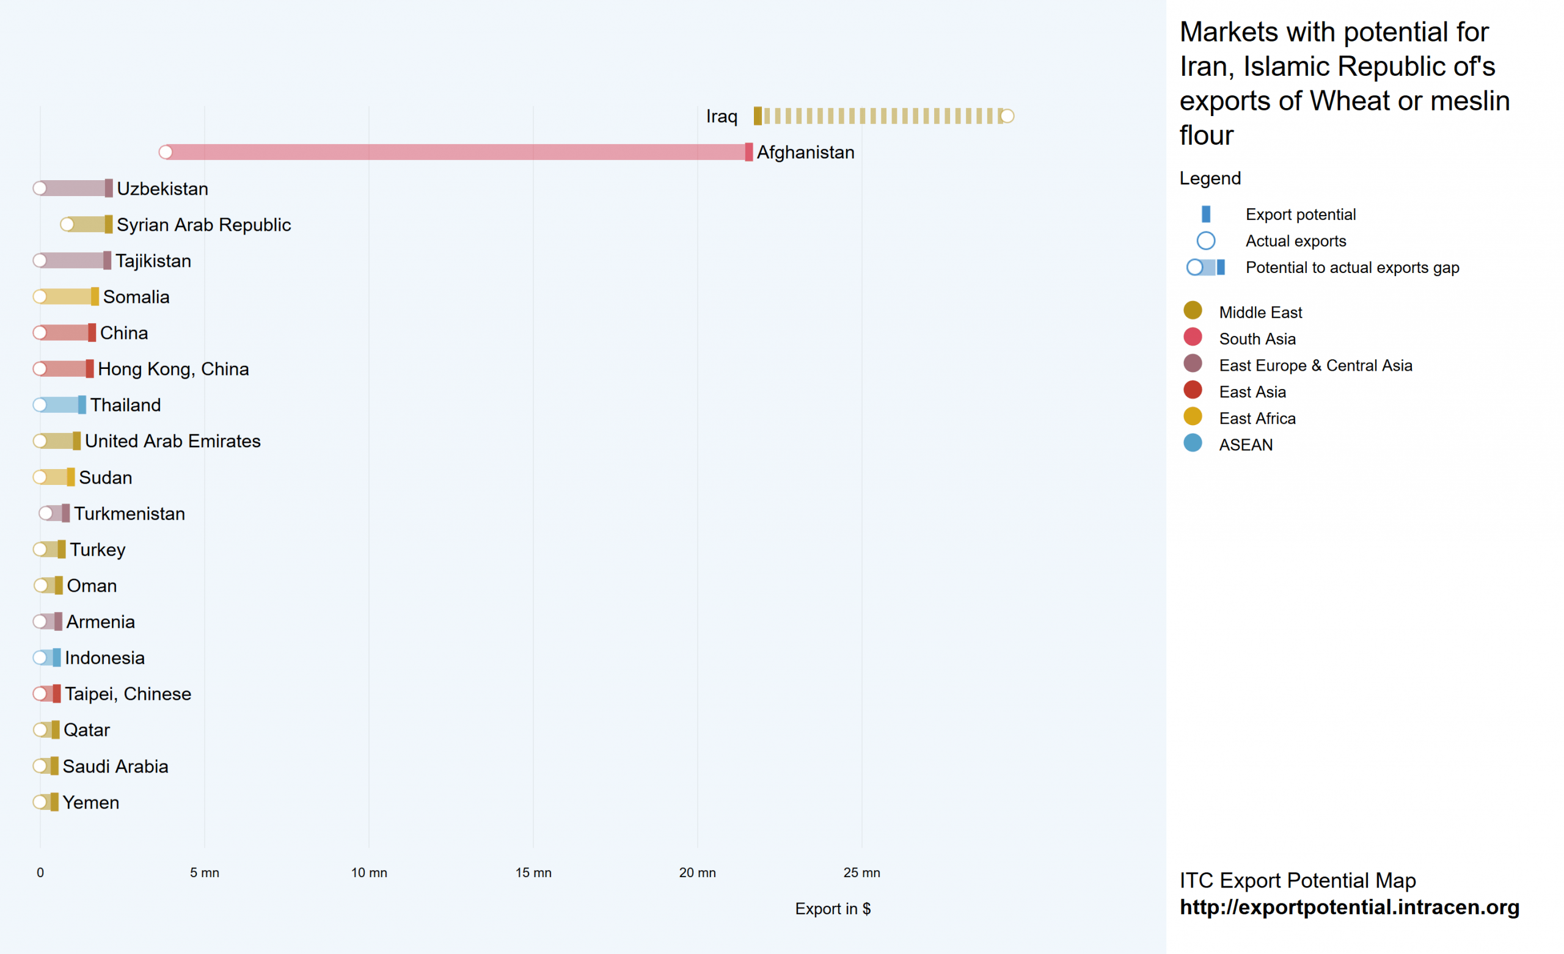Click Syrian Arab Republic's actual exports circle
This screenshot has width=1564, height=954.
tap(67, 225)
